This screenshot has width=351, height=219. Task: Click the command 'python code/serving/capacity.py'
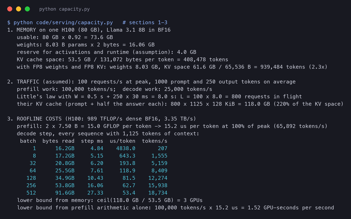63,23
